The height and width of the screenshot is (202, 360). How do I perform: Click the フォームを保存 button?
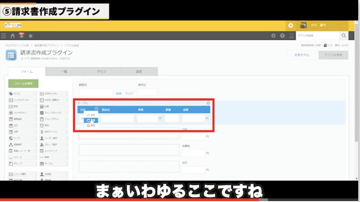click(23, 84)
